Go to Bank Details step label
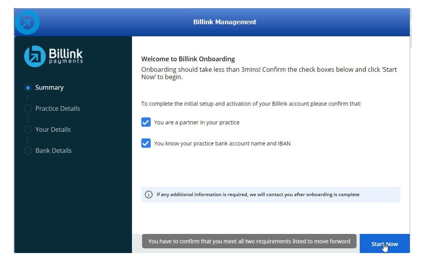 pos(53,150)
